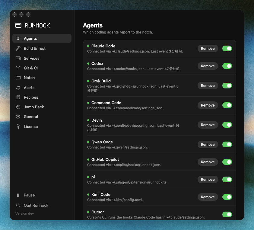Switch off the Cursor agent toggle

[x=227, y=214]
